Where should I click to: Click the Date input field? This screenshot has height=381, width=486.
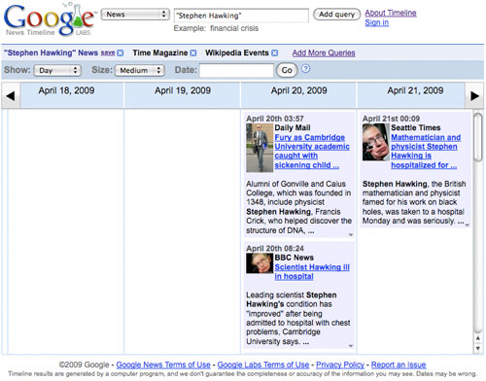click(x=236, y=70)
